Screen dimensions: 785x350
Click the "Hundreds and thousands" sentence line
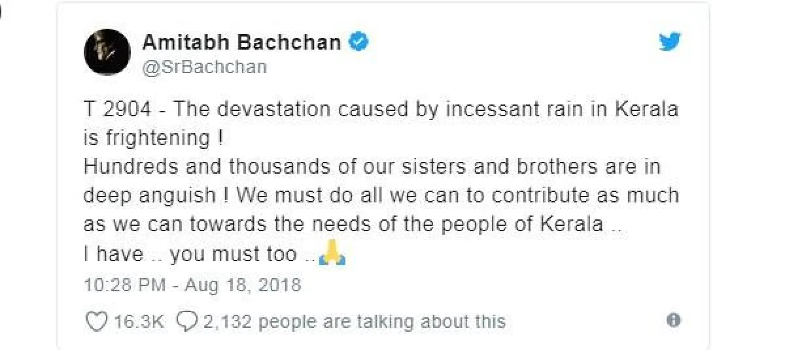(x=372, y=167)
